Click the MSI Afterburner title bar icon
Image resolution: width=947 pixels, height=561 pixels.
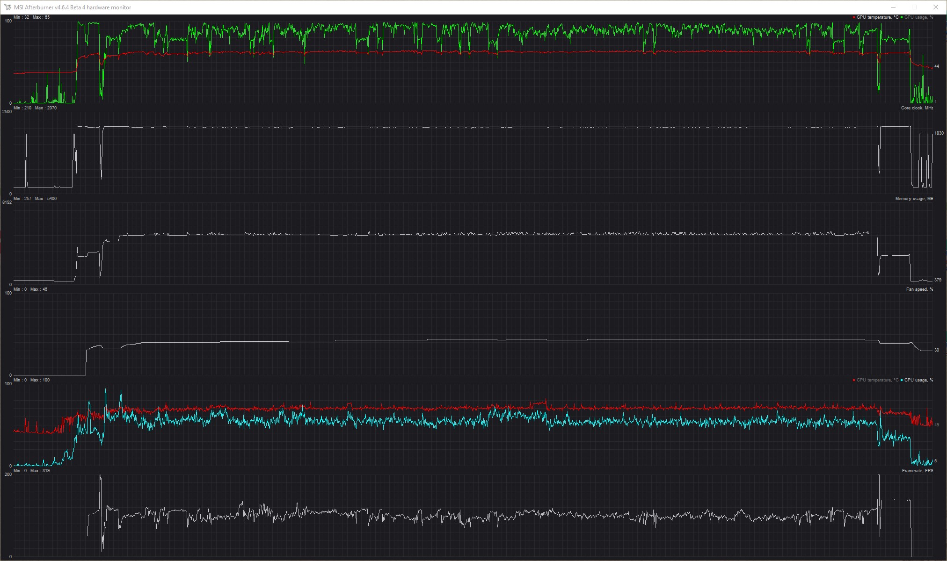7,7
